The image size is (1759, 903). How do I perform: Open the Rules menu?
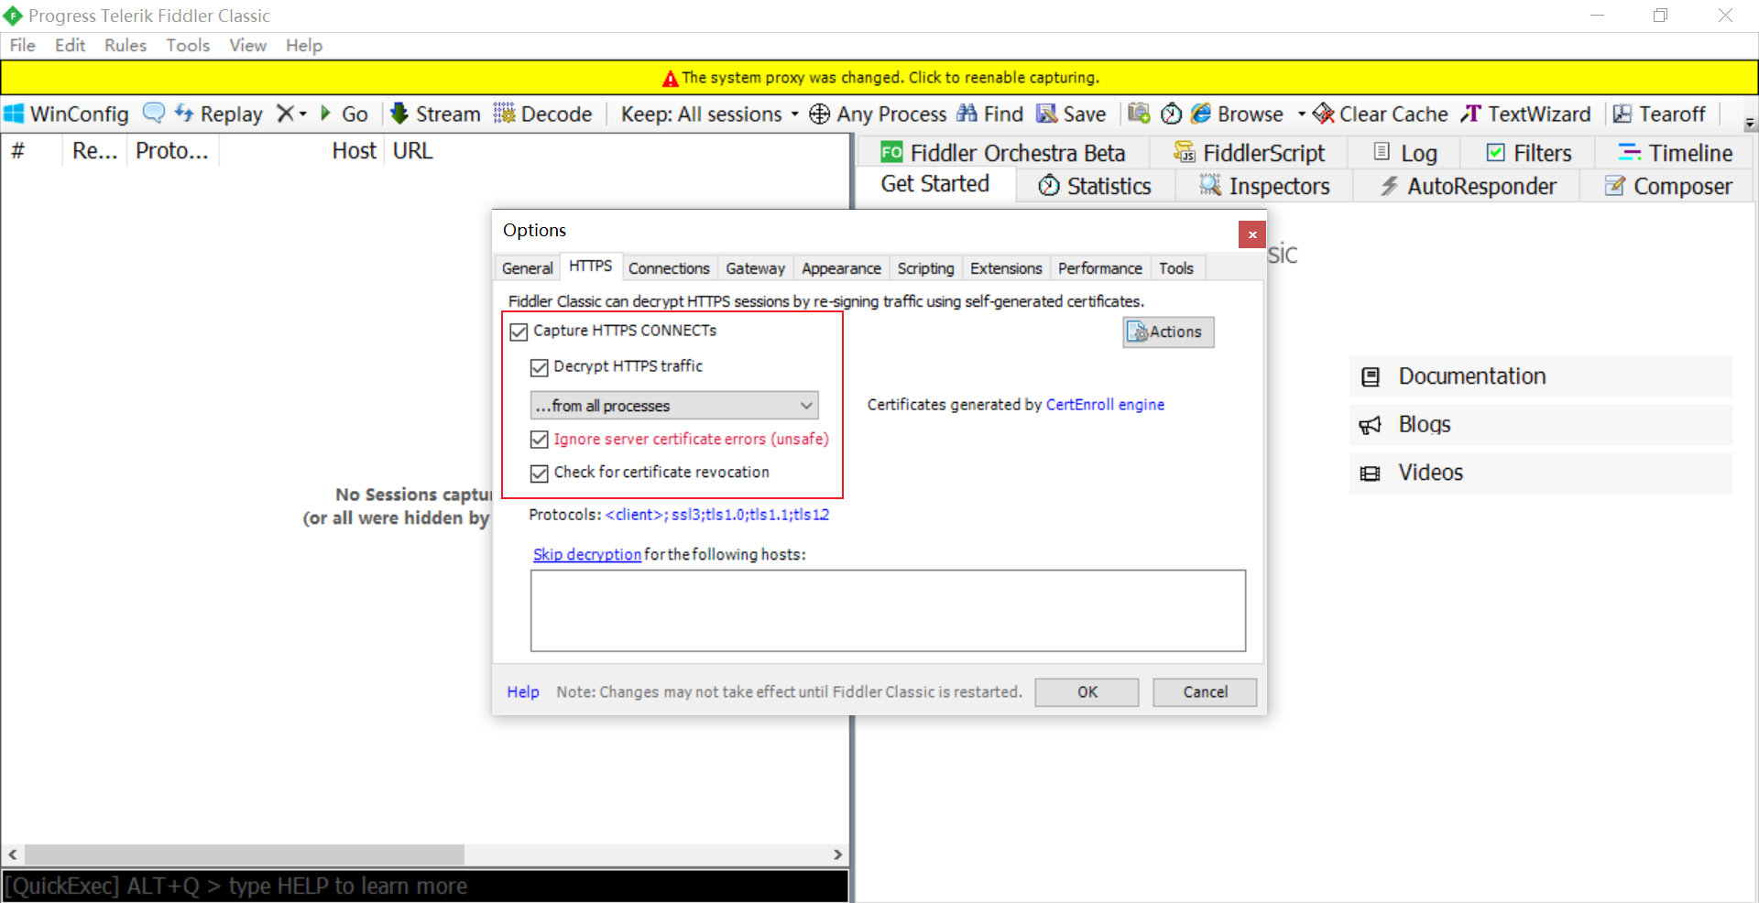(x=126, y=45)
